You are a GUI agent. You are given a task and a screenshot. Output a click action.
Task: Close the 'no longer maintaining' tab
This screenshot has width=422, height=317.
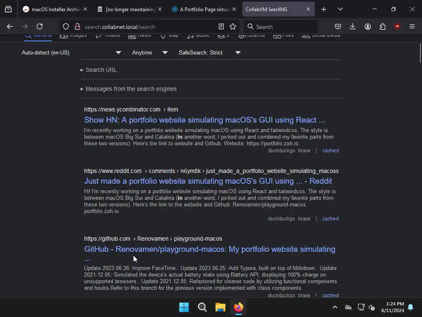click(160, 9)
